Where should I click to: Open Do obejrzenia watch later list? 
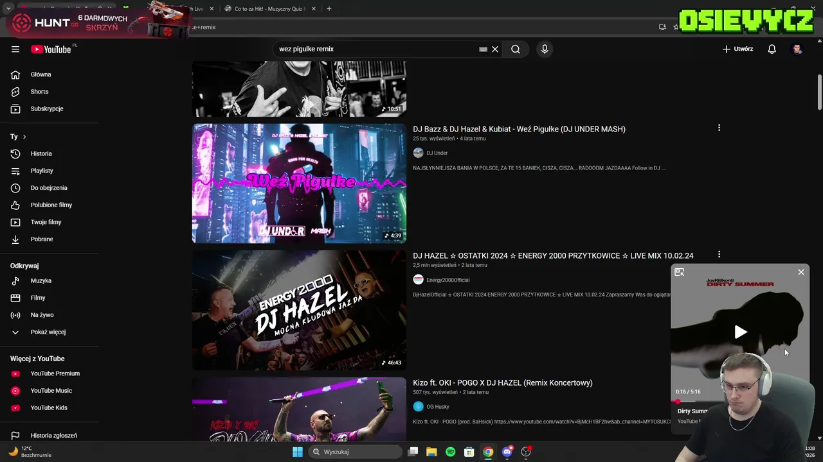click(50, 187)
